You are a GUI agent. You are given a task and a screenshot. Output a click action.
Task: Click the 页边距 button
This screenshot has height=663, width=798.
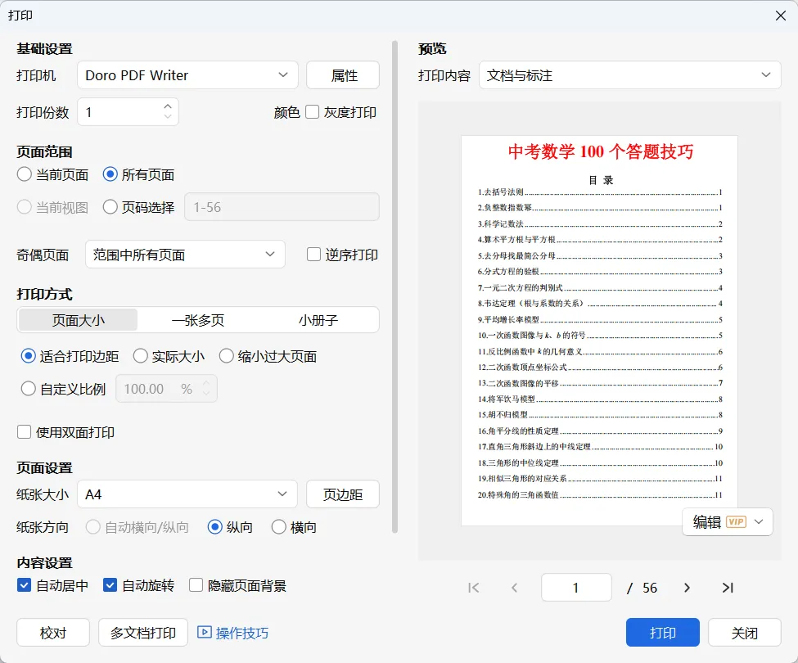pyautogui.click(x=343, y=494)
